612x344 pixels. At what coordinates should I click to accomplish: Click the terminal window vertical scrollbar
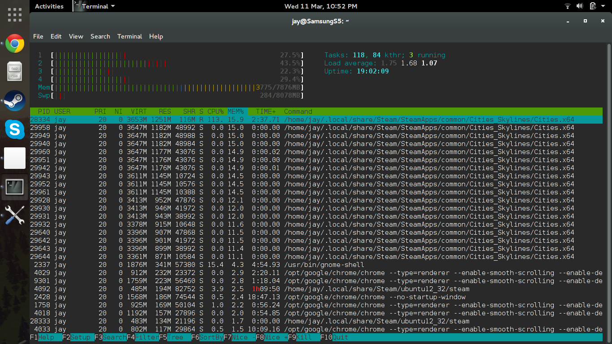tap(609, 193)
